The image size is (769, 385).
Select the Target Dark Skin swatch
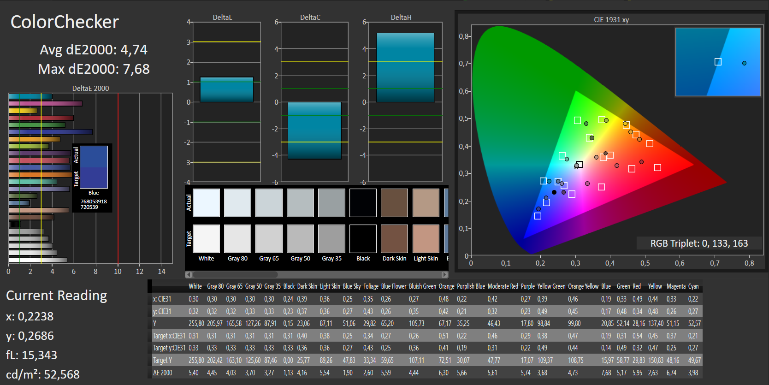click(394, 239)
